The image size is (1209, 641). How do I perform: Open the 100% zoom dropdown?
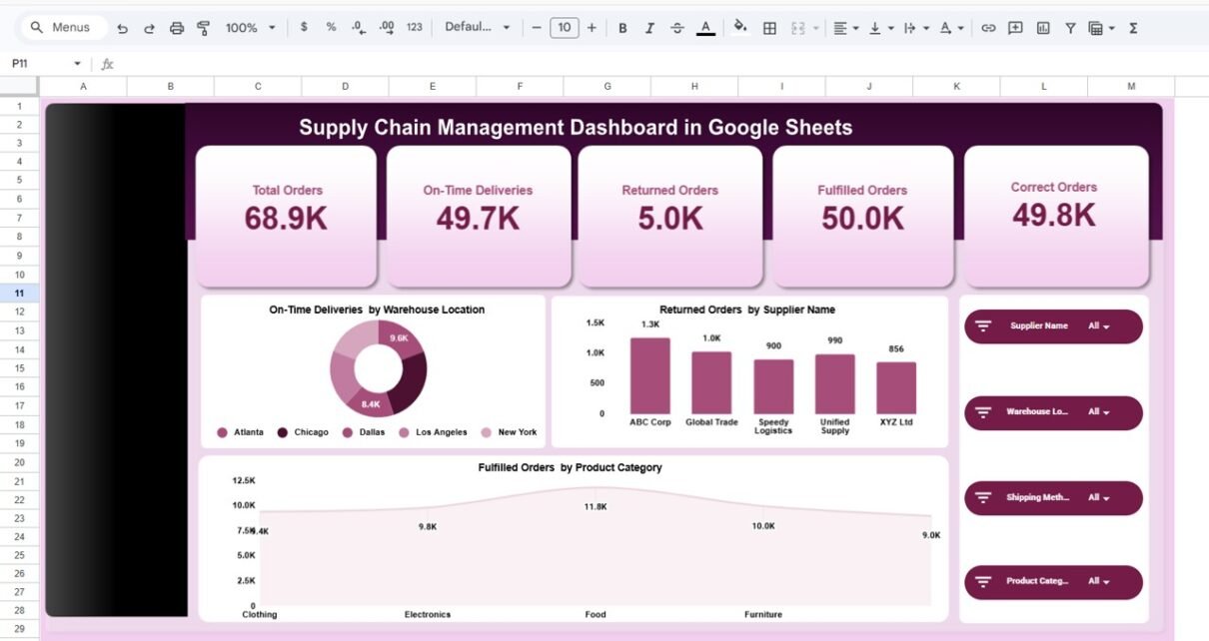pos(250,28)
